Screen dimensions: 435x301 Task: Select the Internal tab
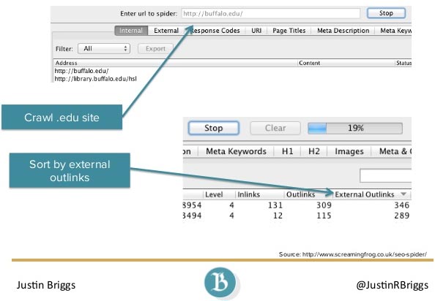131,31
